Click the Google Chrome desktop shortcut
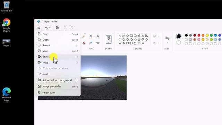Screen dimensions: 222x125 [x=7, y=25]
